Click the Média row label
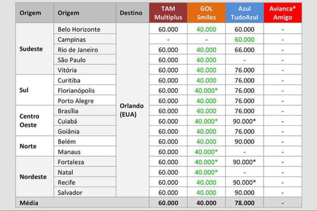Screen dimensions: 317x211 [x=29, y=203]
